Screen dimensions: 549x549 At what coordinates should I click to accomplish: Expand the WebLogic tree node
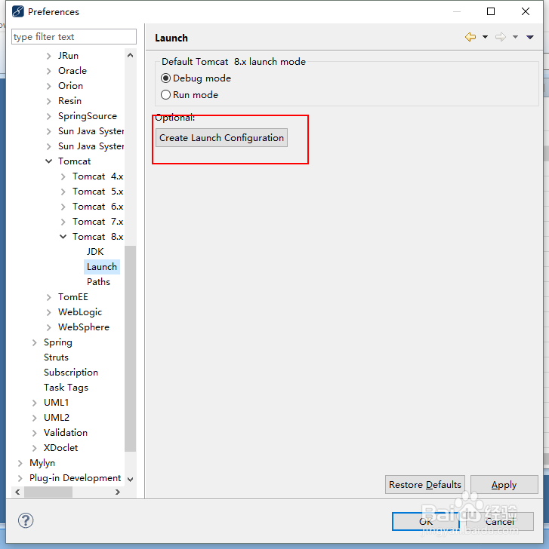[49, 312]
